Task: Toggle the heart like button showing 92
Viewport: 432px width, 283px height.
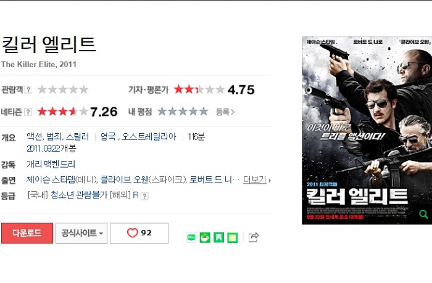Action: tap(139, 233)
